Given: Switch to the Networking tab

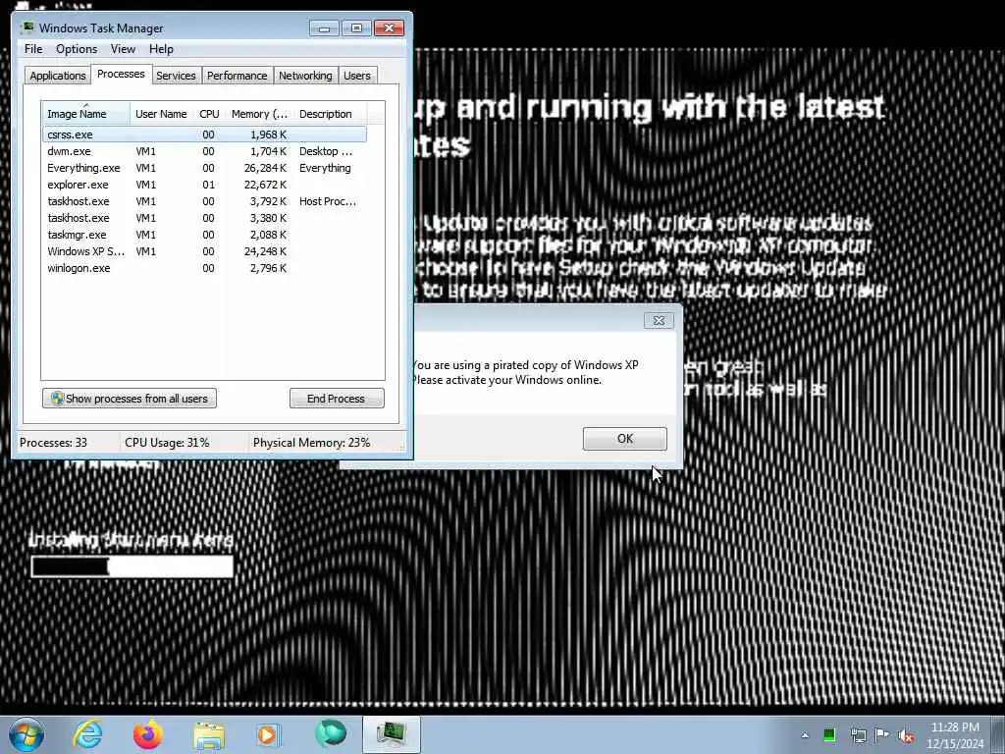Looking at the screenshot, I should tap(305, 76).
